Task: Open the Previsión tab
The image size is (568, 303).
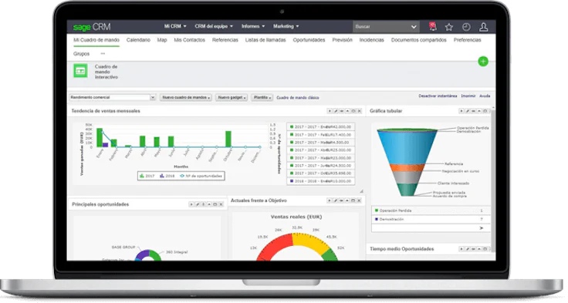Action: (343, 40)
